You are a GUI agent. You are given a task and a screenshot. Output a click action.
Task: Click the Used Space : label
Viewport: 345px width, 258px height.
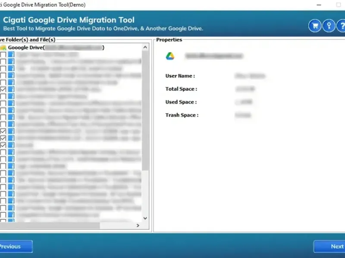(181, 102)
